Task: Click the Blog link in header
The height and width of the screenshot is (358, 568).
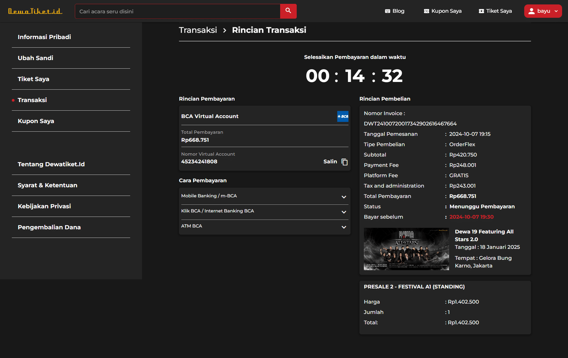Action: click(398, 11)
